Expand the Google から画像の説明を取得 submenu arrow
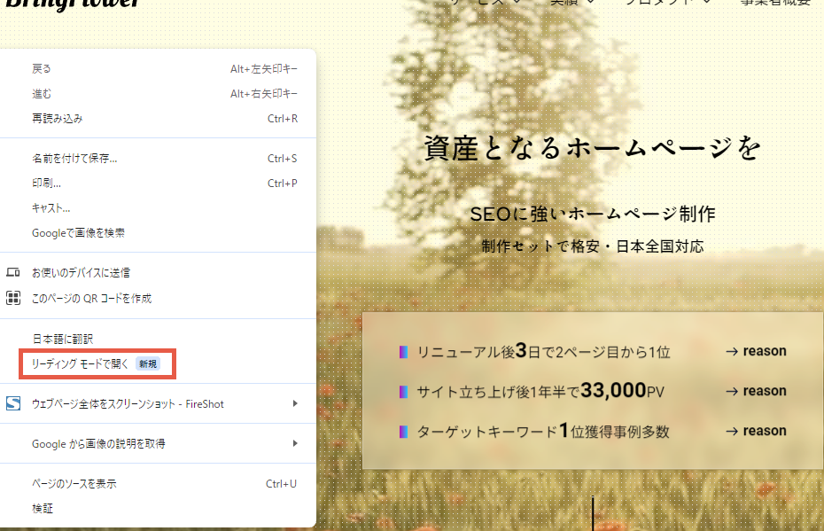 point(295,443)
